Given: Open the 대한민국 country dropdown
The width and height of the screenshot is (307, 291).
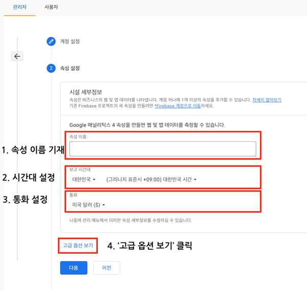Looking at the screenshot, I should [x=84, y=179].
